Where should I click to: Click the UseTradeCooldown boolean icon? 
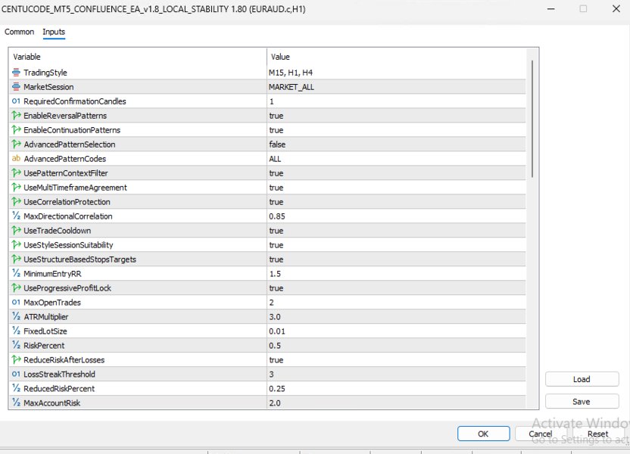click(x=16, y=231)
